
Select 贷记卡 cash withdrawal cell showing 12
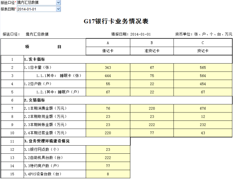tap(203, 117)
